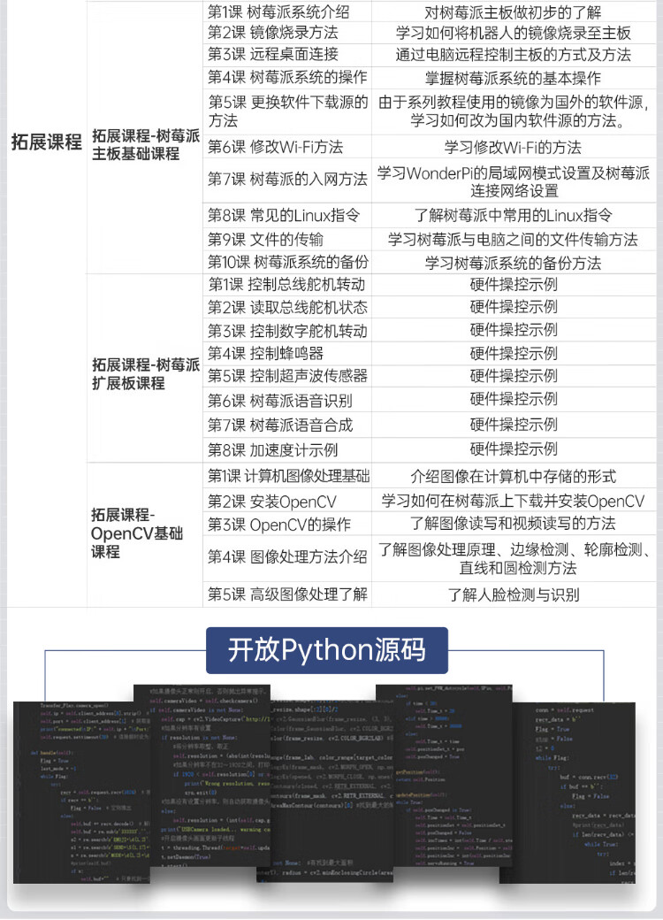
Task: Open 第5课 高级图像处理了解 lesson
Action: tap(287, 594)
